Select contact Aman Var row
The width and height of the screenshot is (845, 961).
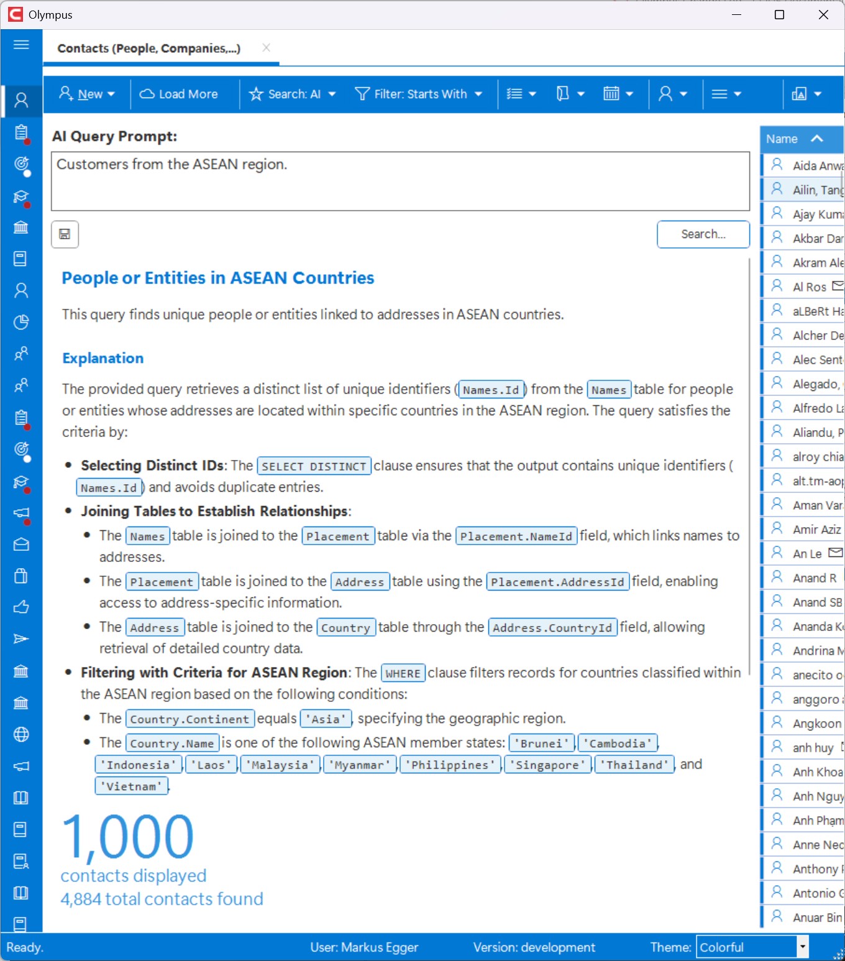(803, 505)
